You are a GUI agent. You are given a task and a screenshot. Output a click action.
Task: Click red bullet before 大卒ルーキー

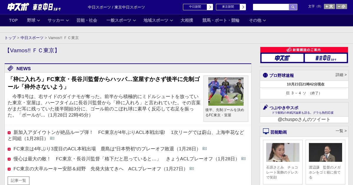pos(9,169)
